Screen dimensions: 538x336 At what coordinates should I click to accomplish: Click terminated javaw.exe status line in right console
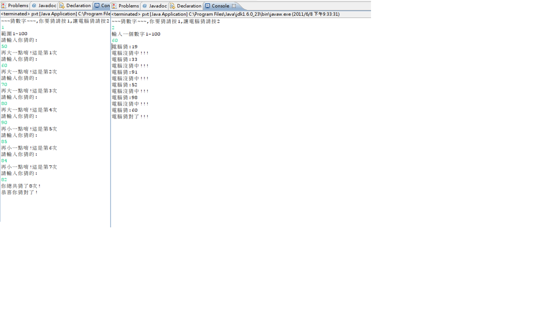225,14
